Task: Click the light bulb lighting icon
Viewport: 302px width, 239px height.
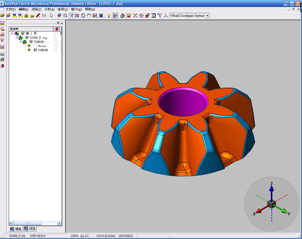Action: [x=109, y=16]
